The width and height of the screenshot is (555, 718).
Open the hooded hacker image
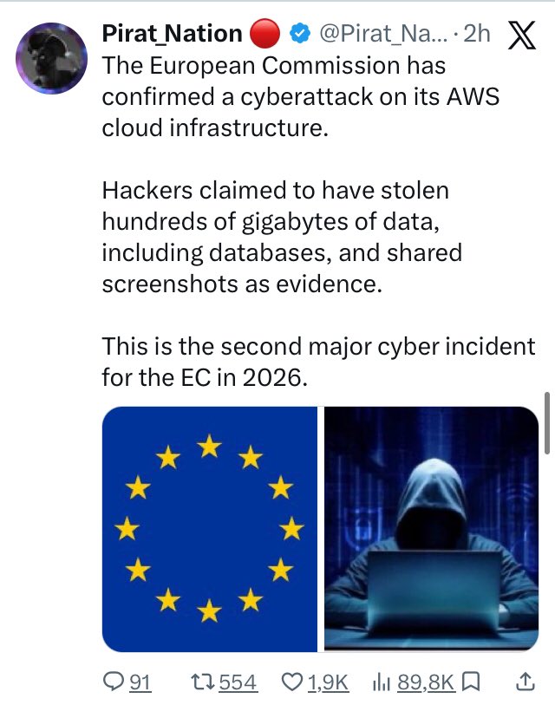(x=432, y=529)
